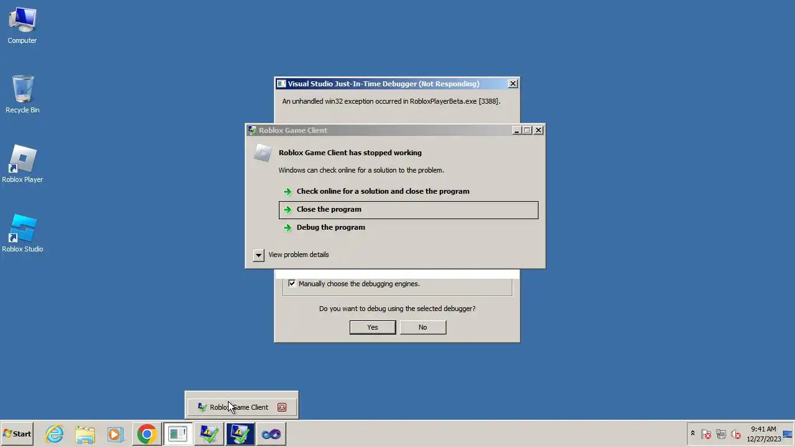This screenshot has height=447, width=795.
Task: Click 'Windows can check online' message text
Action: click(x=361, y=170)
